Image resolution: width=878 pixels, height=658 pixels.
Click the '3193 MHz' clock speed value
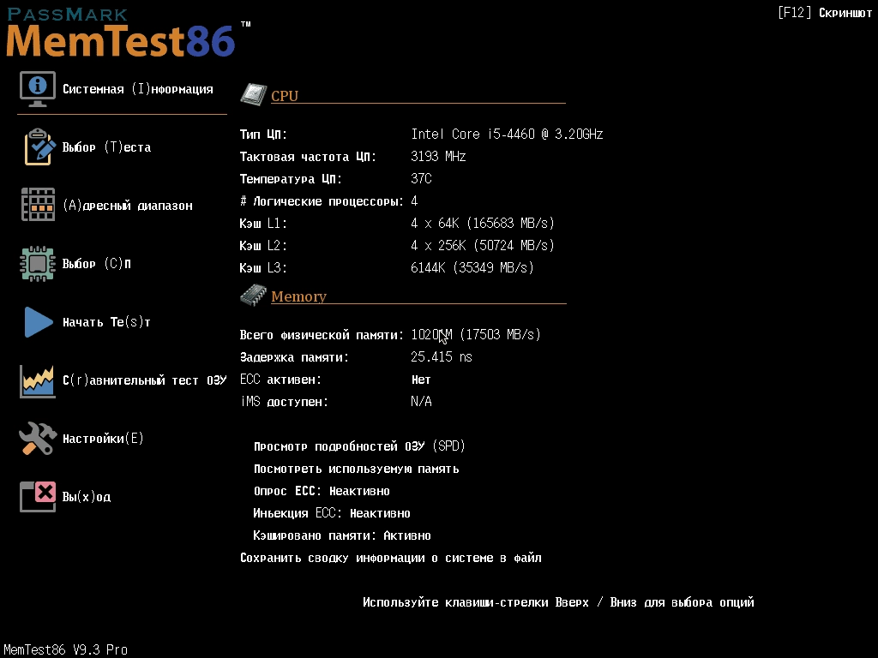[x=438, y=156]
